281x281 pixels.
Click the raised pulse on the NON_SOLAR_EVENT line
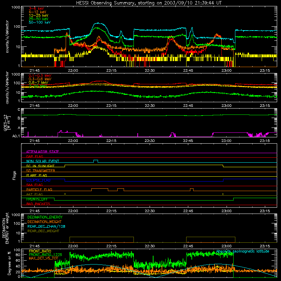[x=96, y=161]
